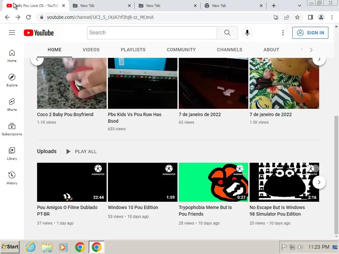The height and width of the screenshot is (254, 339).
Task: Launch Internet Explorer from the taskbar
Action: tap(31, 247)
